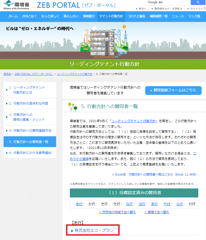Click the 環境省 breadcrumb link
The width and height of the screenshot is (206, 240).
7,74
